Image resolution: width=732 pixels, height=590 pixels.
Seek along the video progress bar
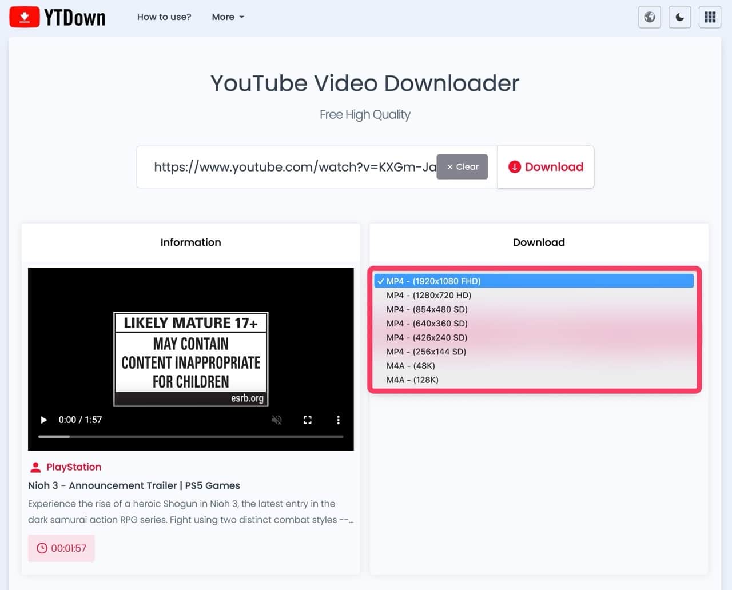(x=191, y=437)
